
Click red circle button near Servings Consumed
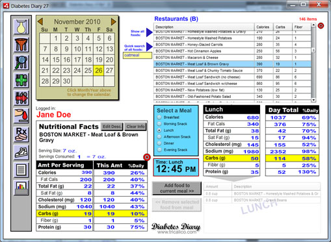click(147, 157)
